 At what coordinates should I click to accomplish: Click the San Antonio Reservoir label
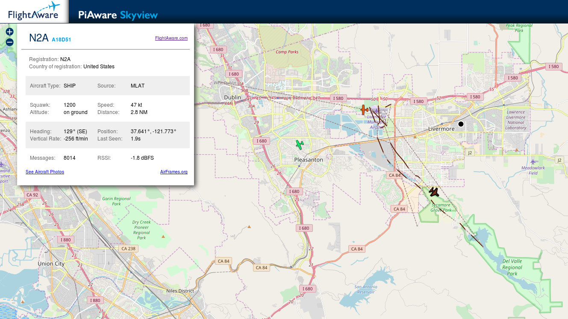(x=366, y=289)
